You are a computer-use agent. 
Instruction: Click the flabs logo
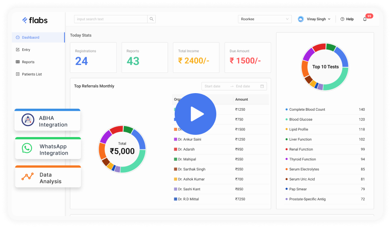click(x=35, y=20)
